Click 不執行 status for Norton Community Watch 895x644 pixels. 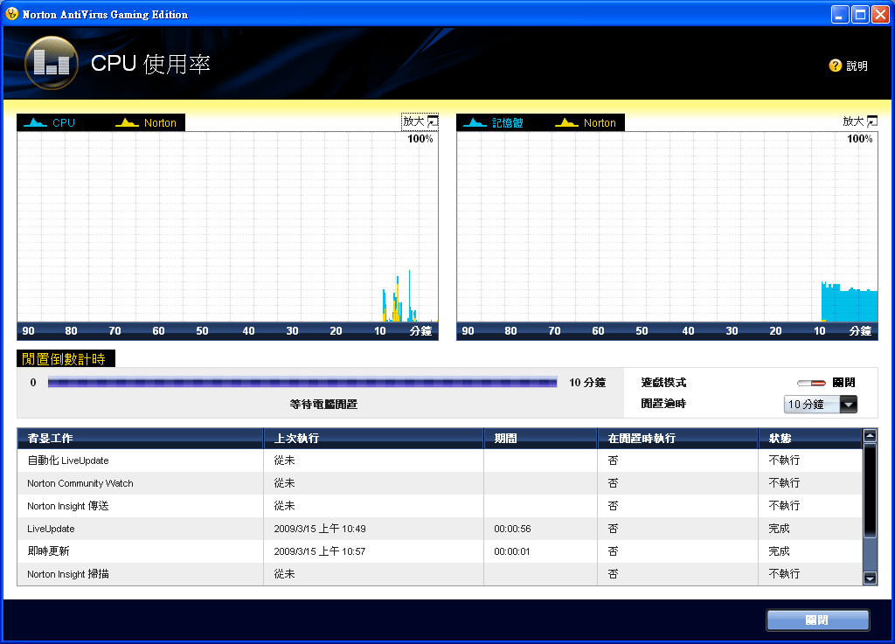pyautogui.click(x=784, y=483)
